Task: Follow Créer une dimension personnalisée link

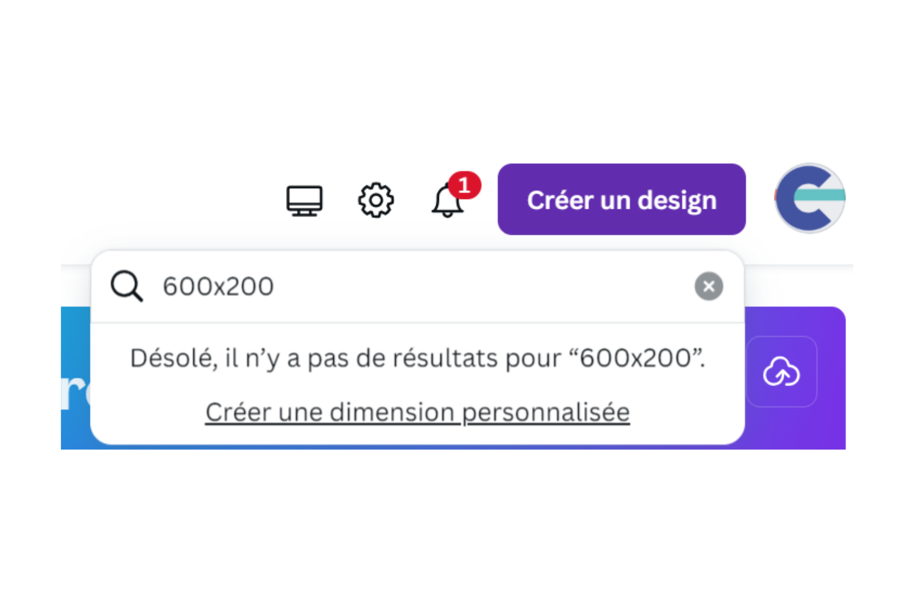Action: pos(418,412)
